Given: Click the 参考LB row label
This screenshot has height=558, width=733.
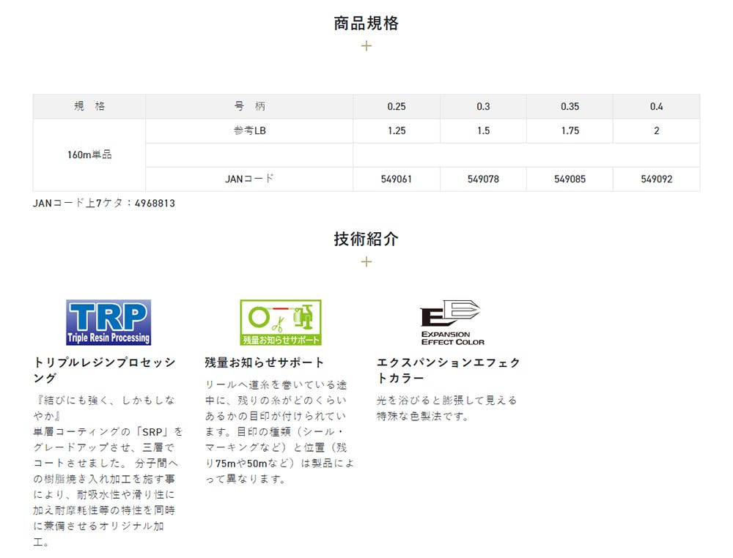Looking at the screenshot, I should pyautogui.click(x=249, y=130).
